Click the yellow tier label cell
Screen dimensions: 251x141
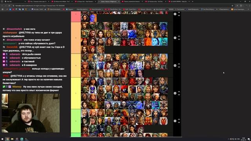tap(76, 93)
